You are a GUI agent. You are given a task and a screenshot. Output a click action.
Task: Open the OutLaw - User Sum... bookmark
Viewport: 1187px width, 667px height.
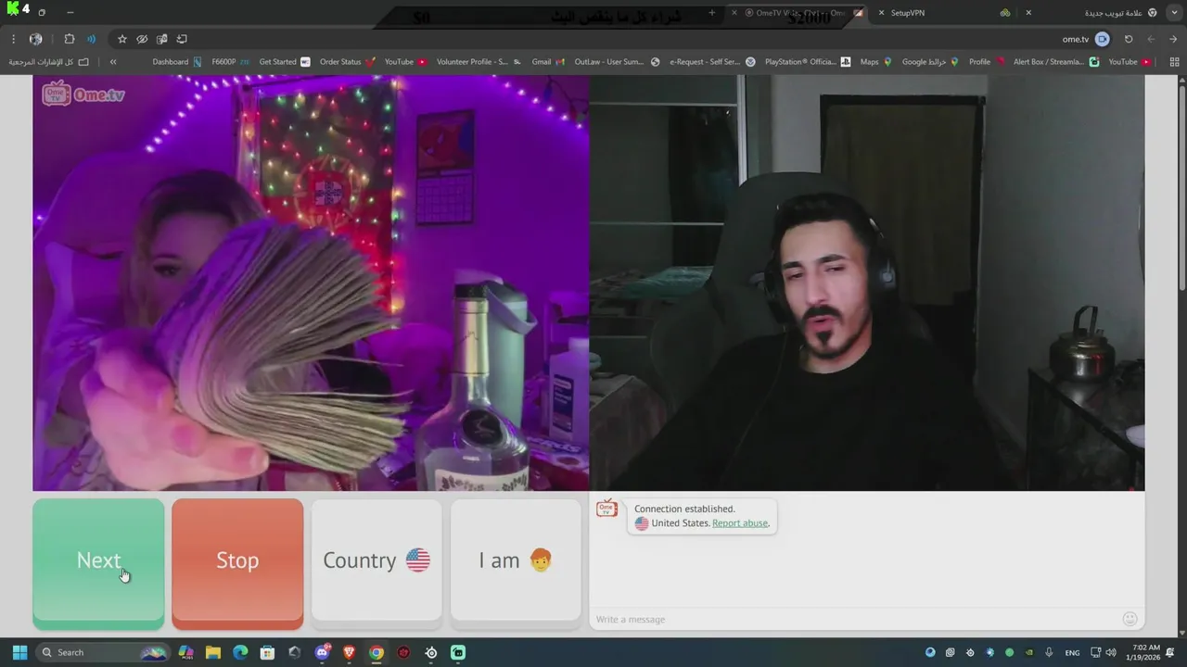[x=617, y=62]
